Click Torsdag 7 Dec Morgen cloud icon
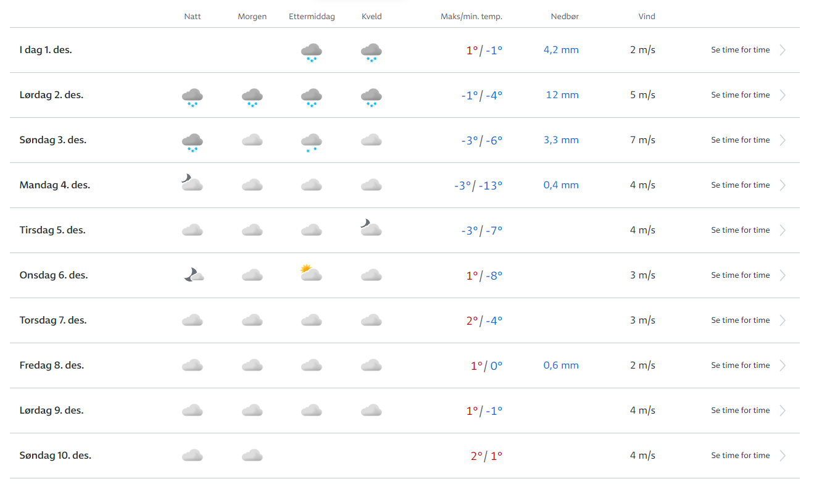 252,320
